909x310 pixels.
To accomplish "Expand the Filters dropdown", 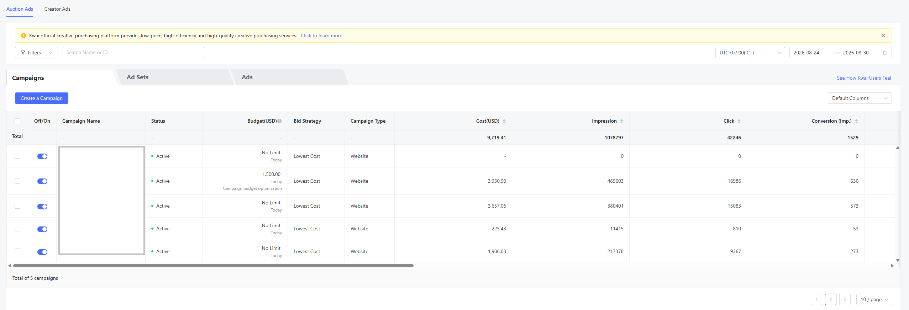I will pos(37,53).
